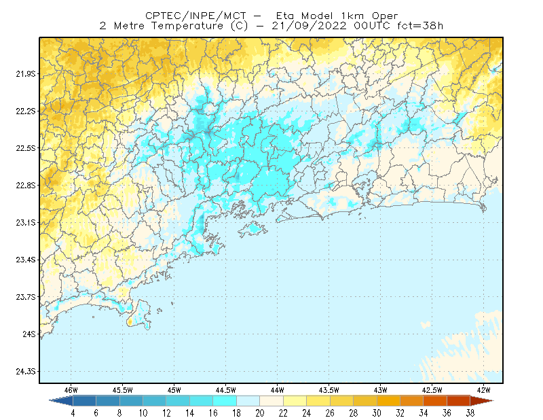Click the 43.5W longitude axis label
The width and height of the screenshot is (543, 420).
coord(329,390)
